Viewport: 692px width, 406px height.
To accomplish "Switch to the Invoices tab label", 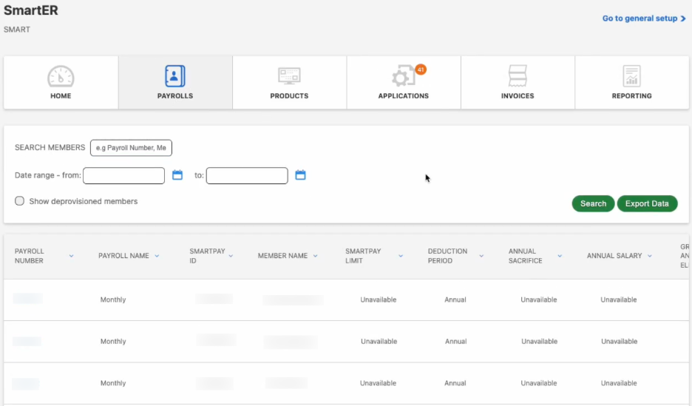I will tap(518, 96).
